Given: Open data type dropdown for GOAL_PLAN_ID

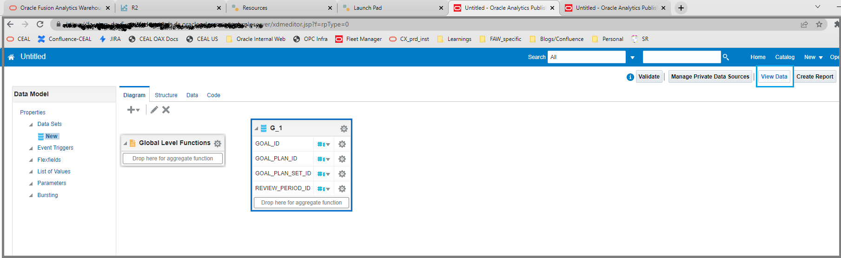Looking at the screenshot, I should pos(324,159).
